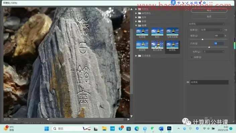The image size is (236, 133).
Task: Click the Scaling (缩放) slider handle
Action: coord(203,39)
